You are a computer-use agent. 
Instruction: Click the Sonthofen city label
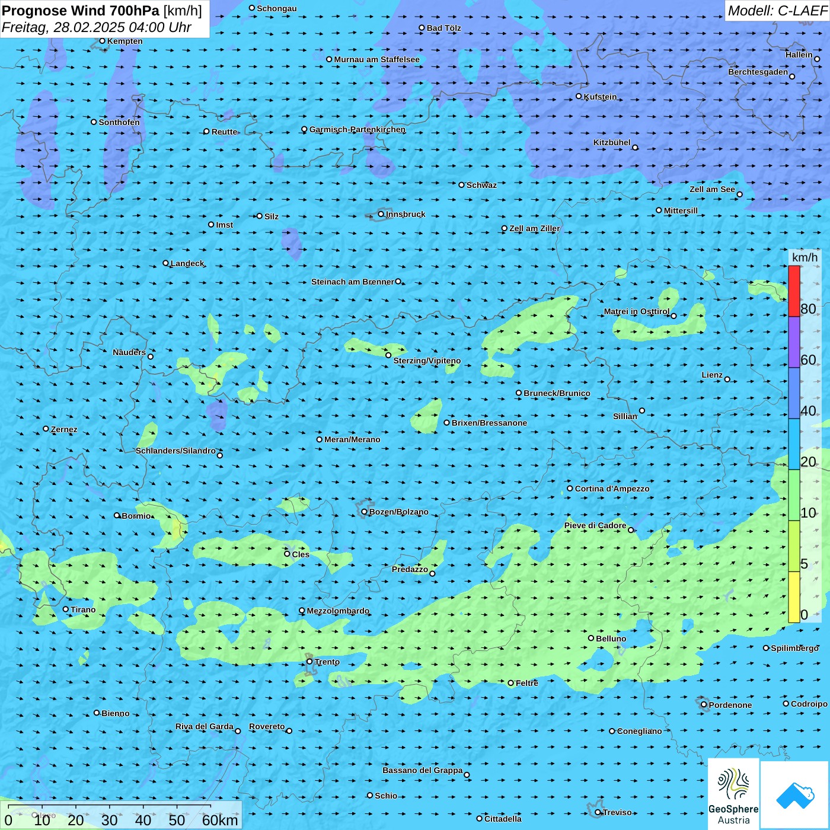tap(119, 122)
